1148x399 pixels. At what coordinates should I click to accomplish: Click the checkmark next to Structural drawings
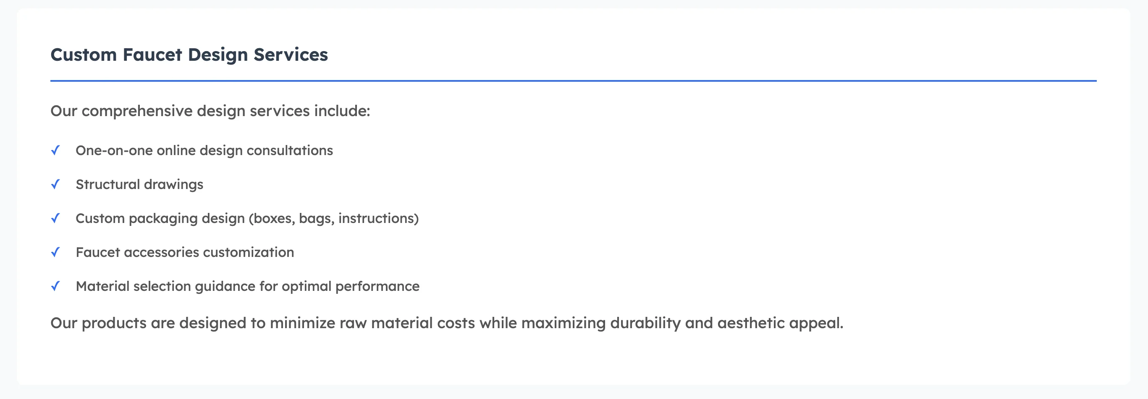55,184
